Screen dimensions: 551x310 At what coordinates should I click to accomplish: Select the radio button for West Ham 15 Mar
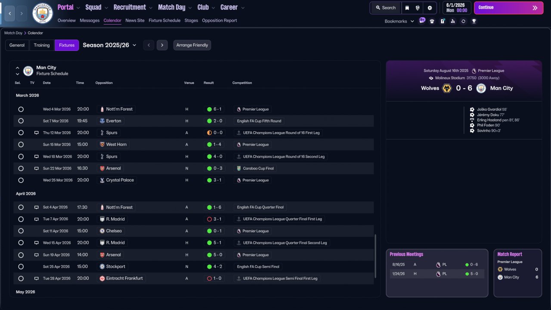coord(21,145)
